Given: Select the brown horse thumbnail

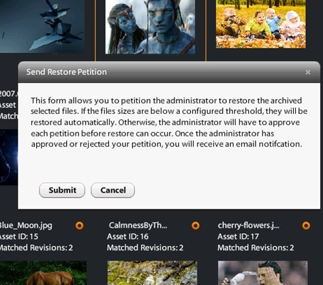Looking at the screenshot, I should [43, 273].
